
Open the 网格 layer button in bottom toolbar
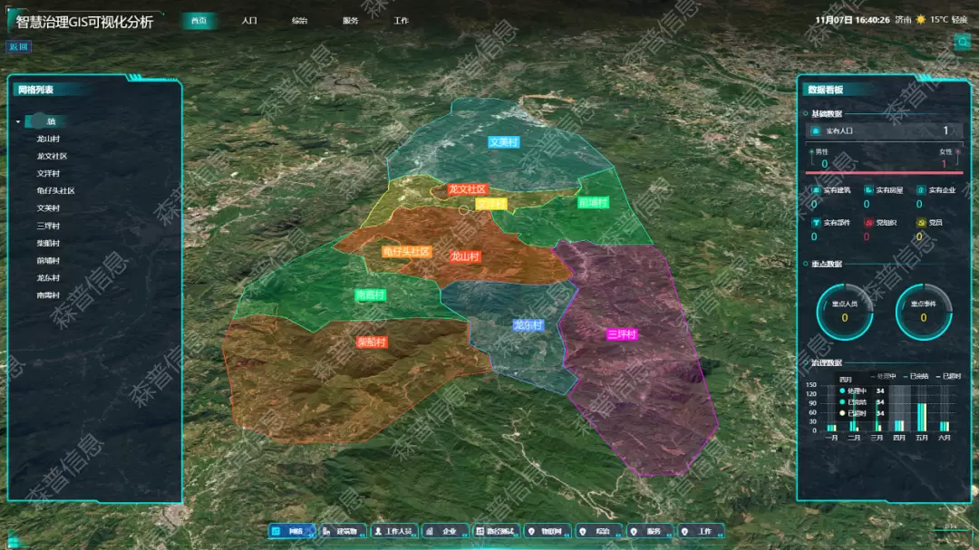pos(292,531)
